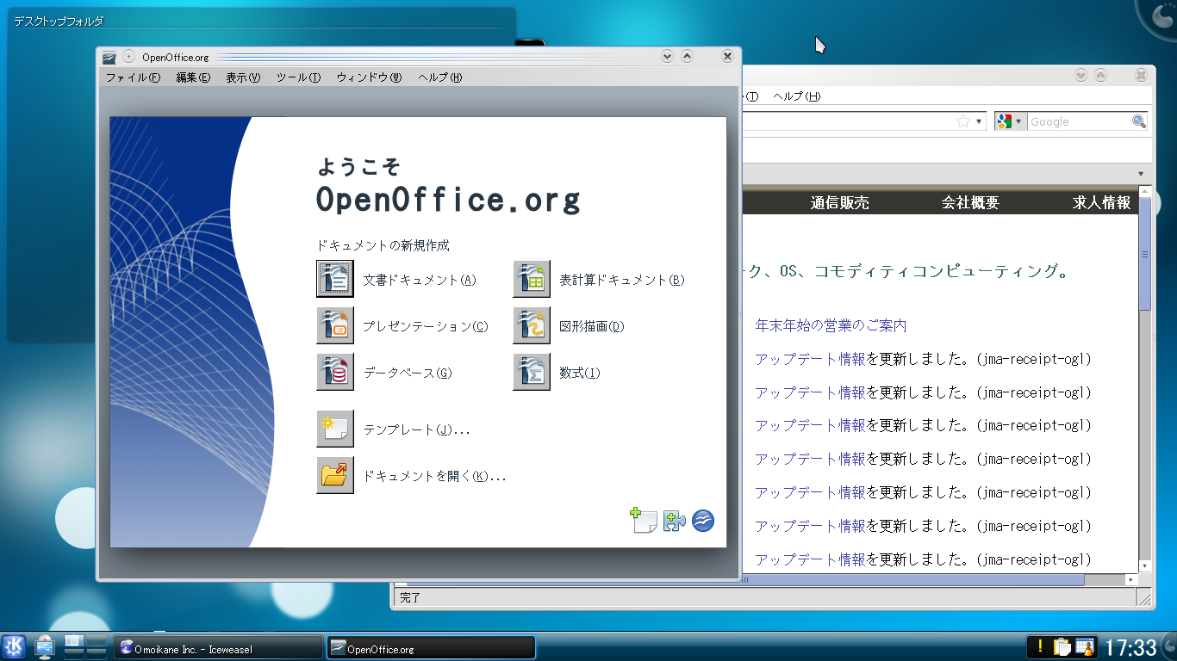Open the ファイル(F) menu
The height and width of the screenshot is (661, 1177).
pos(133,77)
